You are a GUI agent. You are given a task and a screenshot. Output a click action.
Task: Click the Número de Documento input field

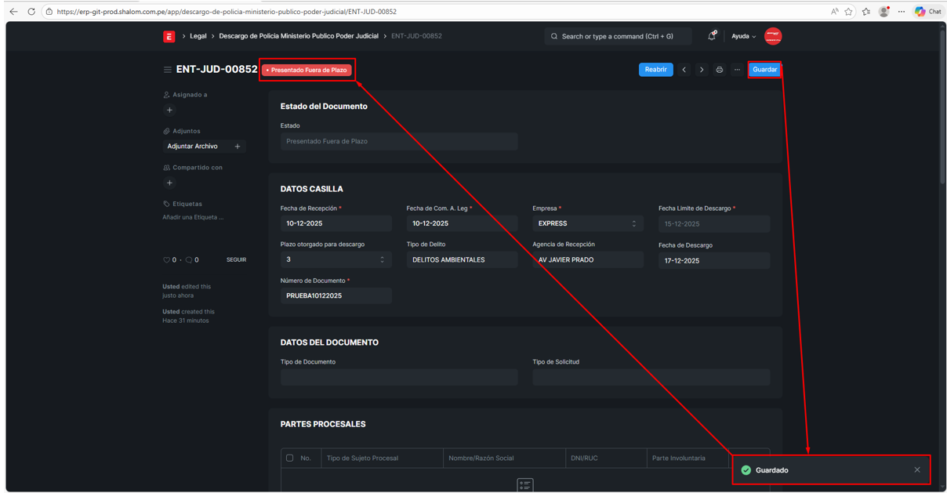[x=336, y=295]
